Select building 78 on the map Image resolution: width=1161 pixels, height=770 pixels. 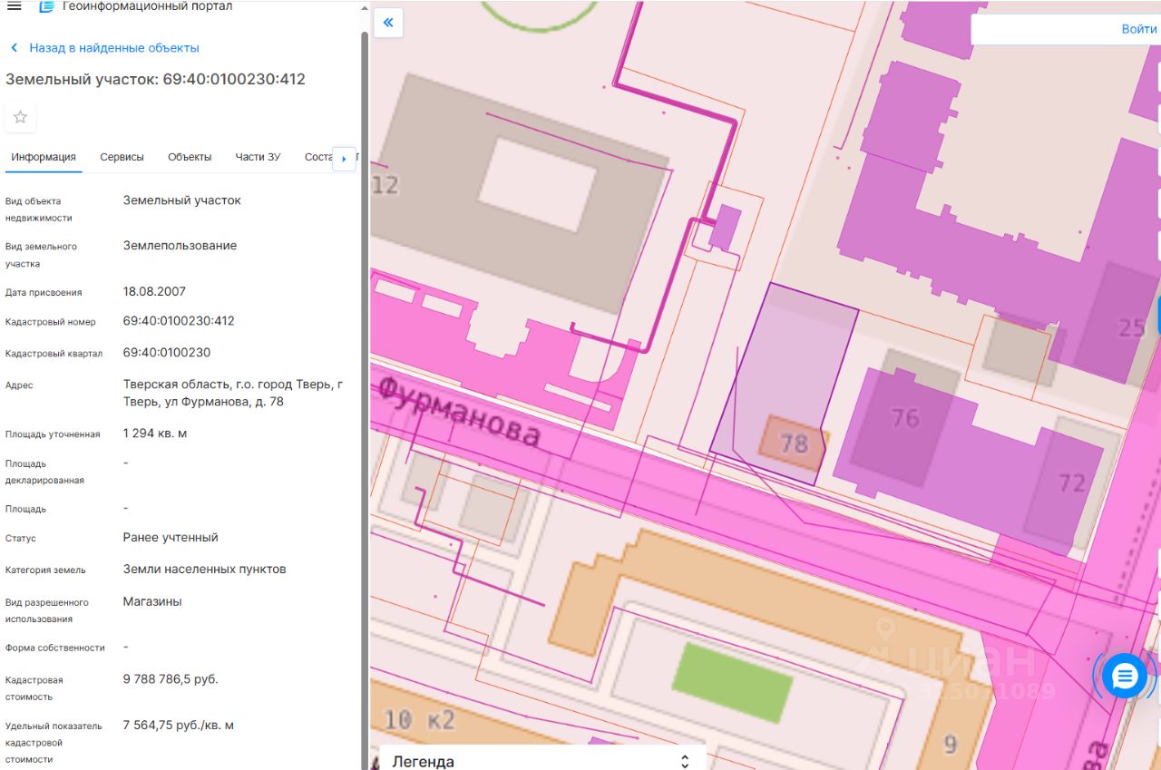tap(793, 442)
